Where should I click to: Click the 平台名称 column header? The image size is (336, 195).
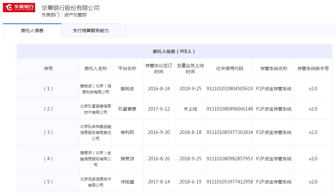tap(127, 68)
